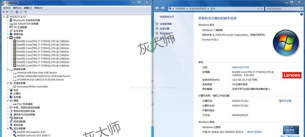The width and height of the screenshot is (305, 137).
Task: Open 设备管理器 link in System sidebar
Action: pyautogui.click(x=166, y=24)
